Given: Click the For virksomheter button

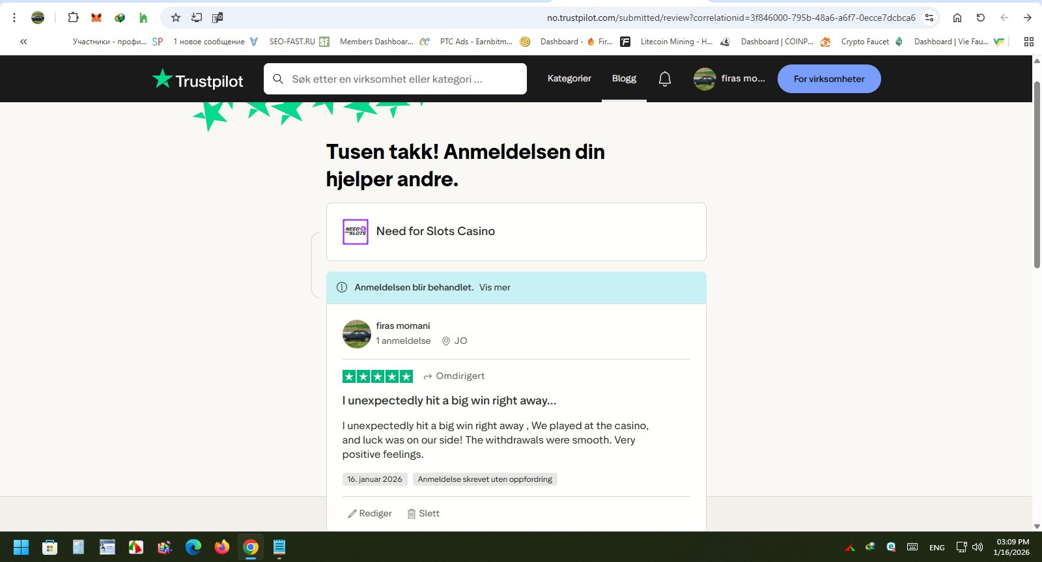Looking at the screenshot, I should [x=829, y=79].
